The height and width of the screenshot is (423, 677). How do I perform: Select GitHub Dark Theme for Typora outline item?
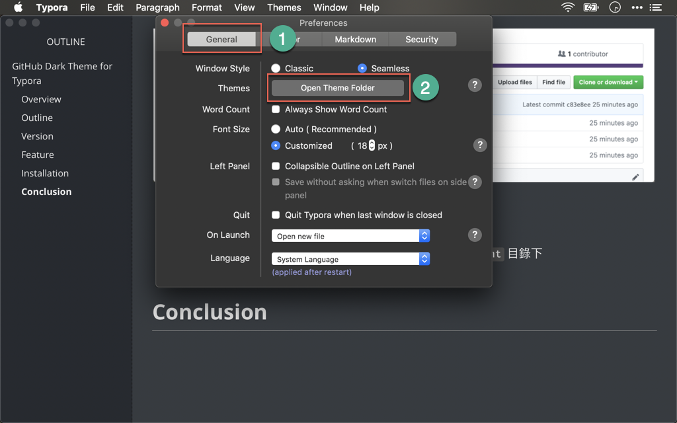(x=62, y=73)
